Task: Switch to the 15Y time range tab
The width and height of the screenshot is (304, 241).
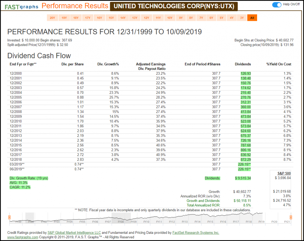Action: click(x=111, y=18)
